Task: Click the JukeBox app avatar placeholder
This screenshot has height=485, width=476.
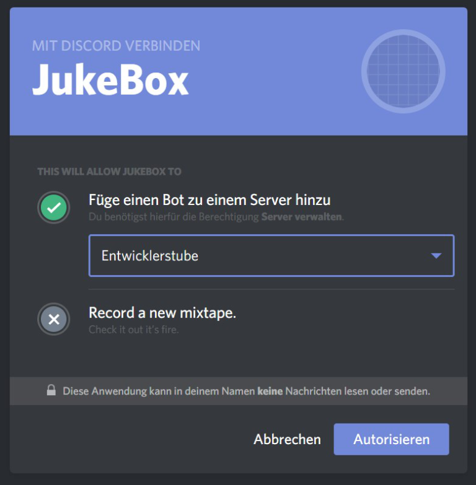Action: (x=403, y=71)
